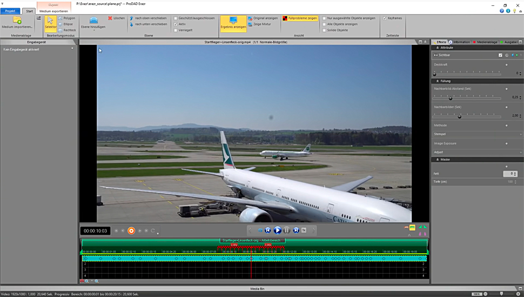
Task: Collapse the Füllung section
Action: tap(438, 81)
